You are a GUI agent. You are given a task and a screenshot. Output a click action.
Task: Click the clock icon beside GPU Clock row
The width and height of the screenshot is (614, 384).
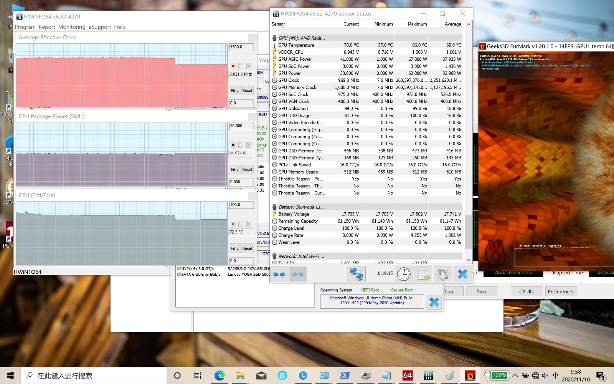coord(274,81)
